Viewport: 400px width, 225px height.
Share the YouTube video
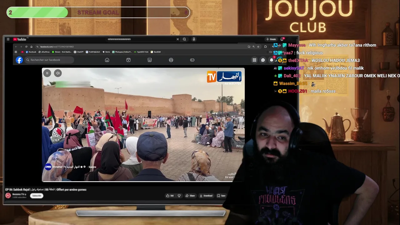pos(190,196)
